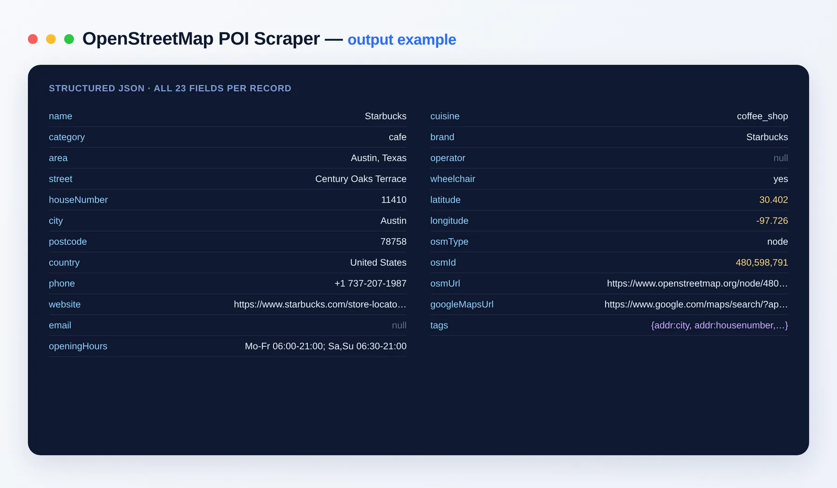Select the 'houseNumber' field label
The height and width of the screenshot is (488, 837).
78,200
